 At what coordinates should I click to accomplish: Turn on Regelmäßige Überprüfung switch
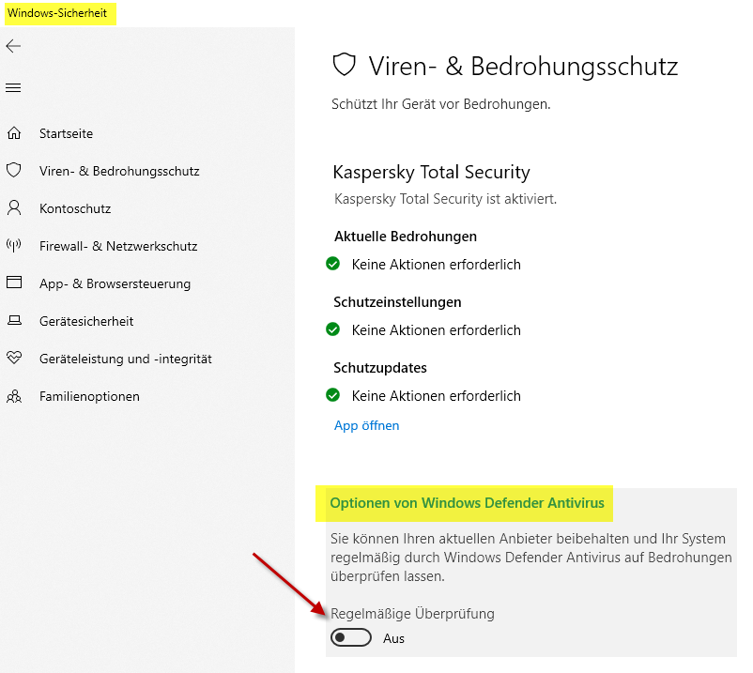[351, 638]
